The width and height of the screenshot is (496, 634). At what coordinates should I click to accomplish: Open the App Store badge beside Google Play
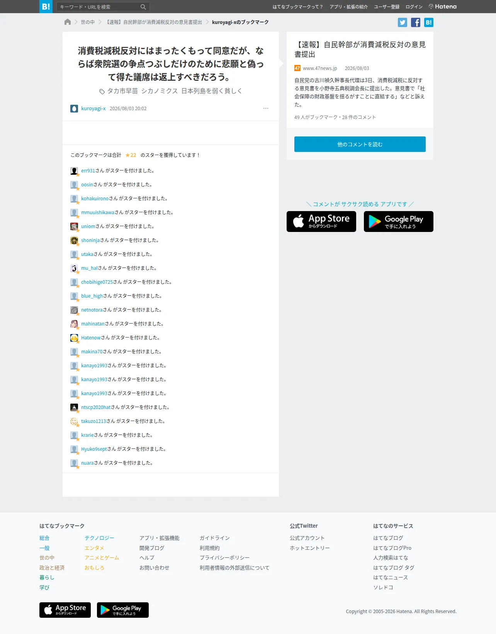[x=321, y=222]
